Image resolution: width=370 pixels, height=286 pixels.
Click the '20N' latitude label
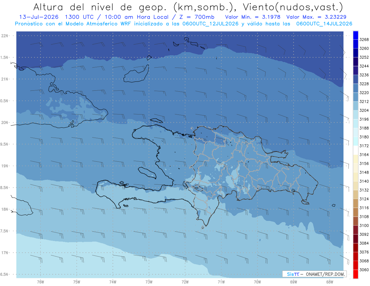[5, 122]
